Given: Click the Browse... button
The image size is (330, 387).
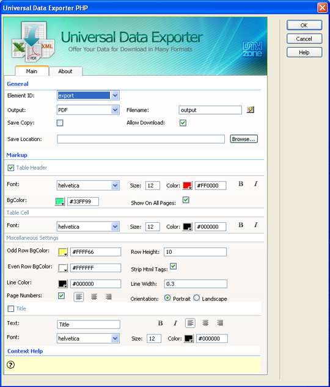Looking at the screenshot, I should (244, 139).
